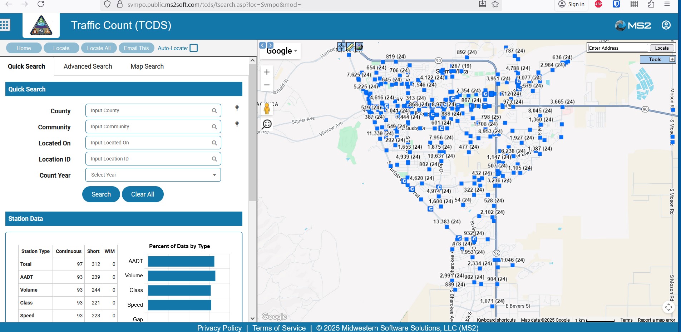This screenshot has height=332, width=681.
Task: Click the user account profile icon
Action: tap(666, 25)
